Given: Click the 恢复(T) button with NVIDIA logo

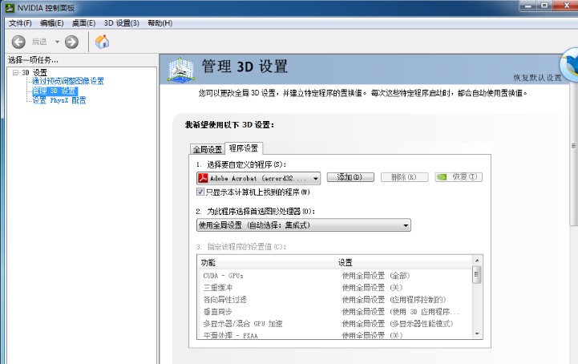Looking at the screenshot, I should [x=459, y=177].
